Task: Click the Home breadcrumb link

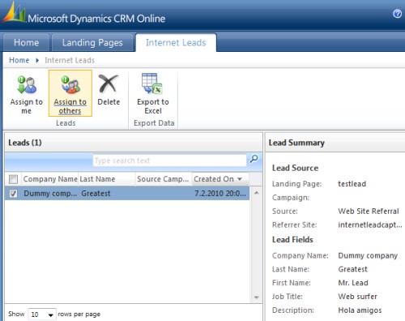Action: [x=19, y=60]
